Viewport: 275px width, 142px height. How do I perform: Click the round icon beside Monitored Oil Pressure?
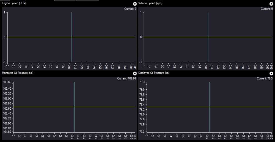tap(135, 73)
